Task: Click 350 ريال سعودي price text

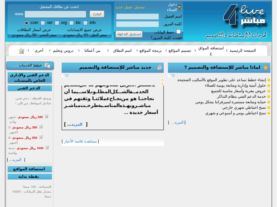Action: (25, 127)
